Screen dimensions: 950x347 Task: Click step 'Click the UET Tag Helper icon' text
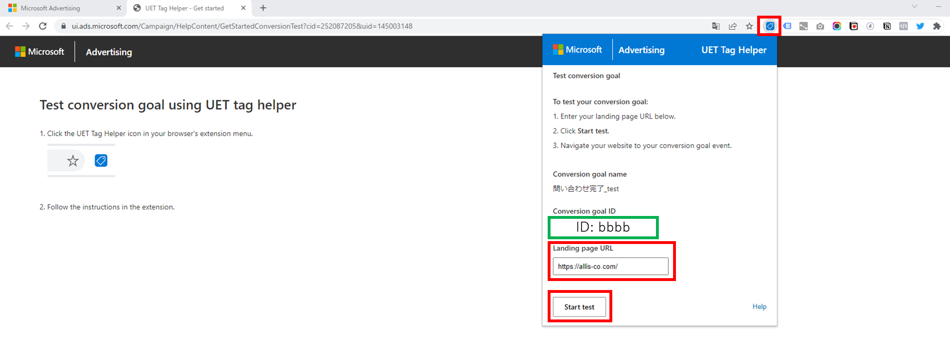pyautogui.click(x=150, y=134)
